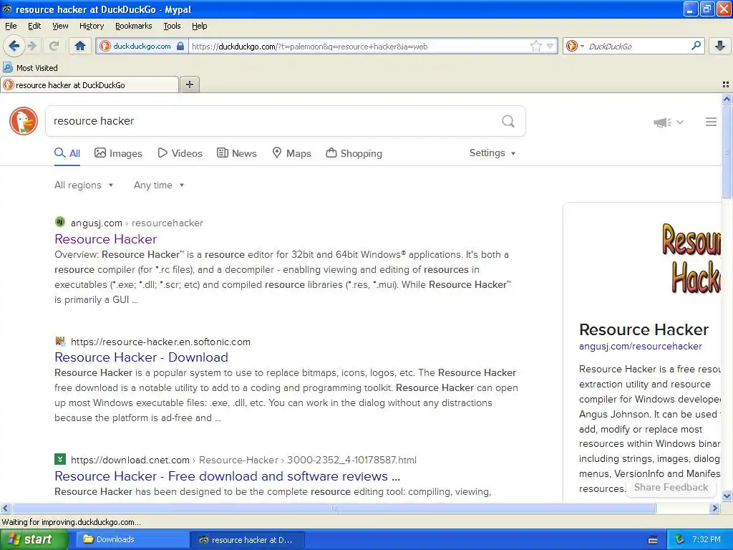
Task: Switch to the Maps tab
Action: [x=292, y=153]
